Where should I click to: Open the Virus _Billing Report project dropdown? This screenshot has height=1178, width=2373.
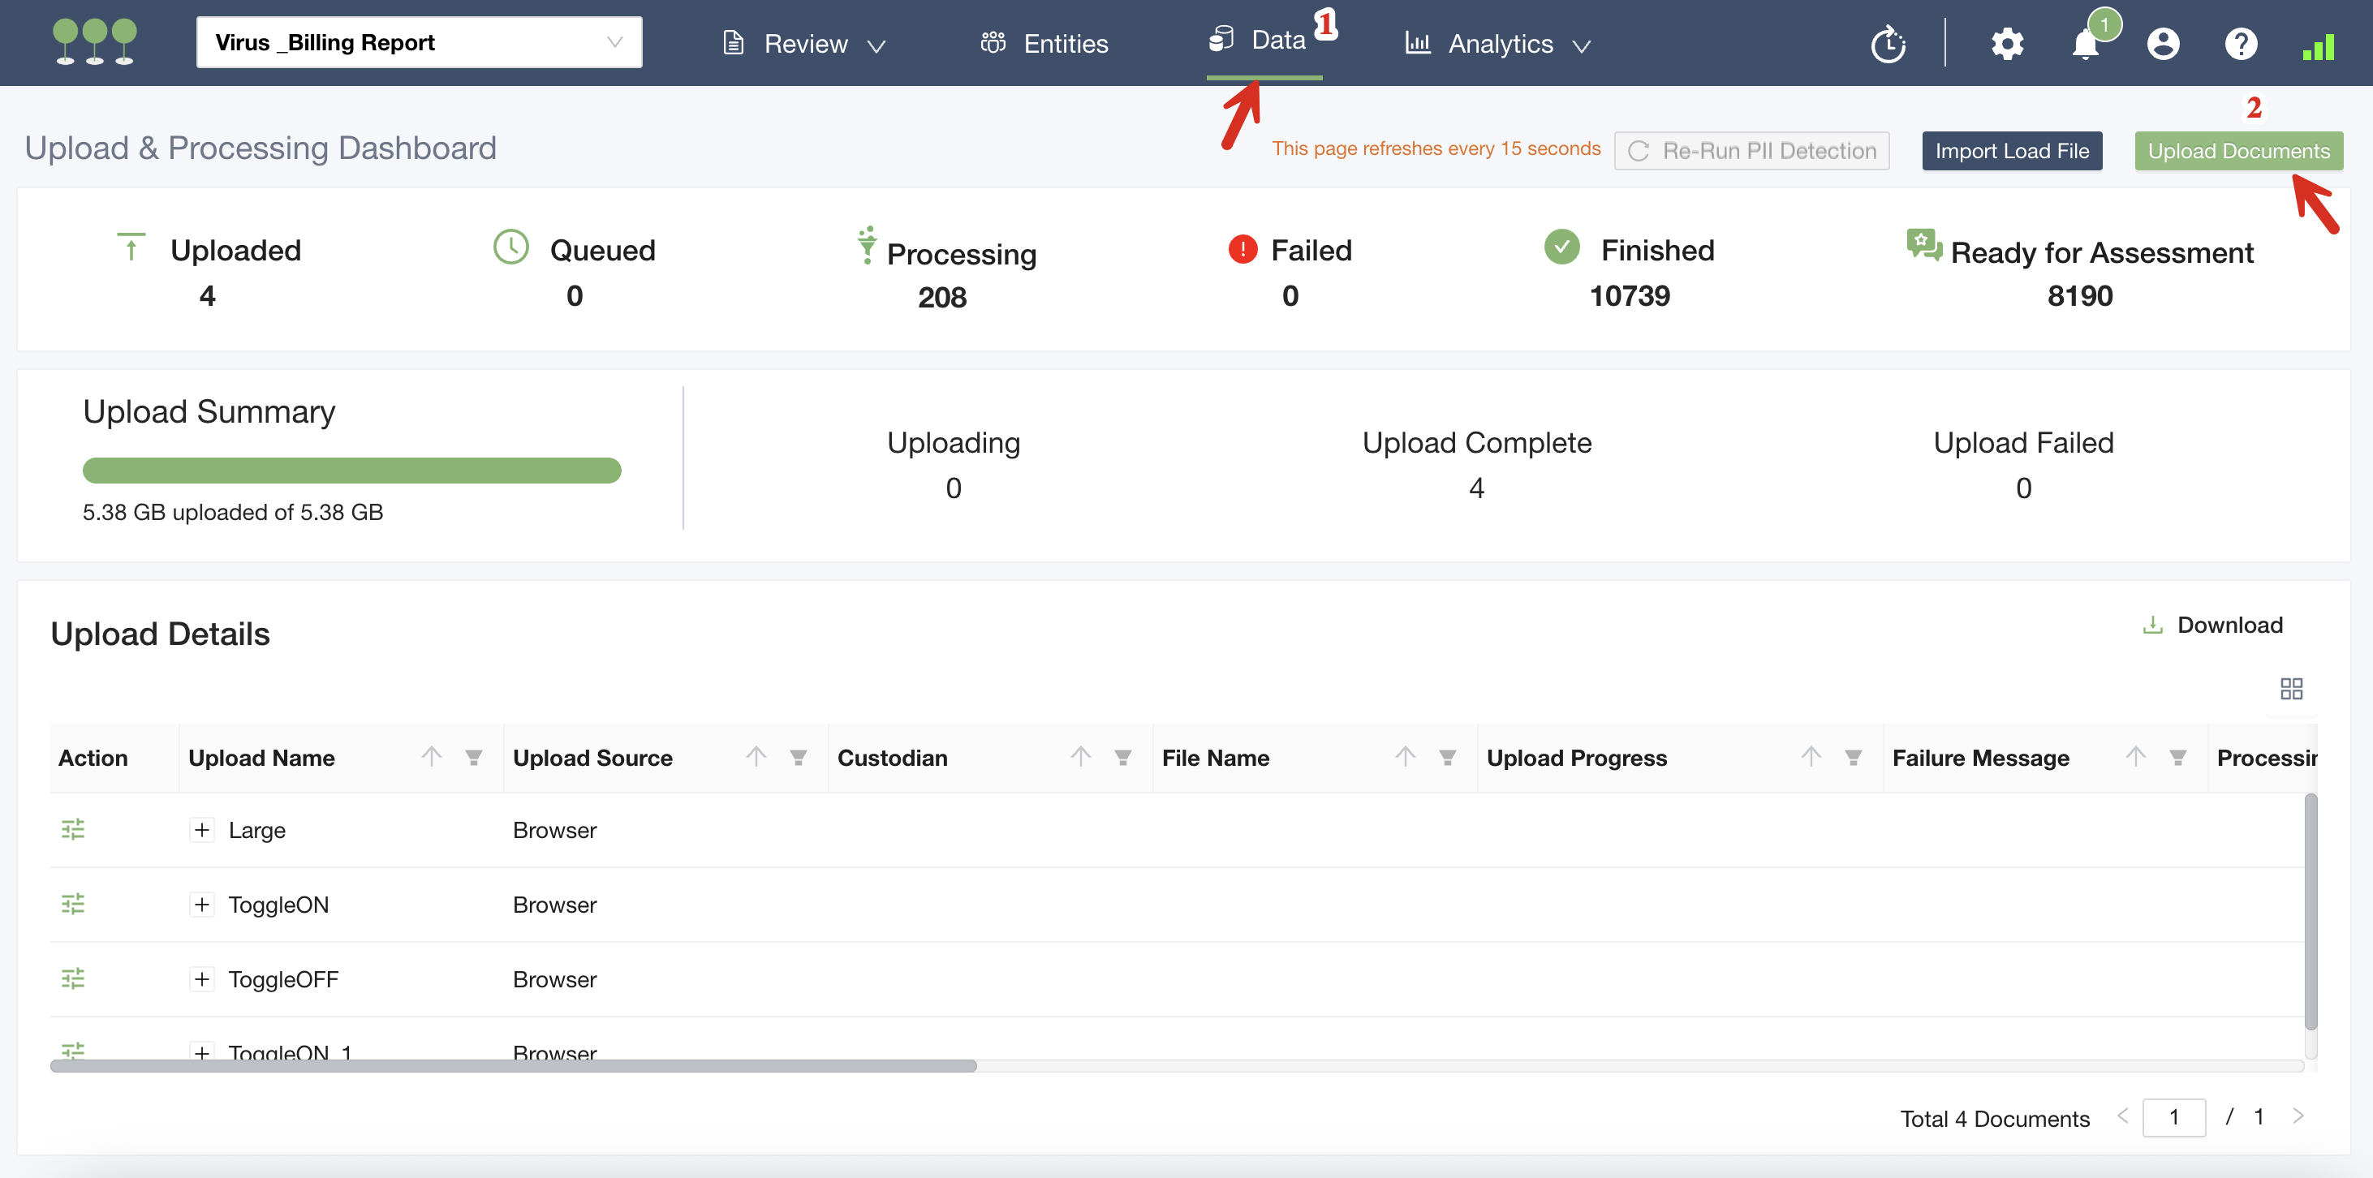pyautogui.click(x=418, y=42)
